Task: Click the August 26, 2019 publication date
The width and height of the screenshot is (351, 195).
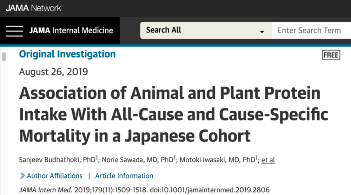Action: pos(53,72)
